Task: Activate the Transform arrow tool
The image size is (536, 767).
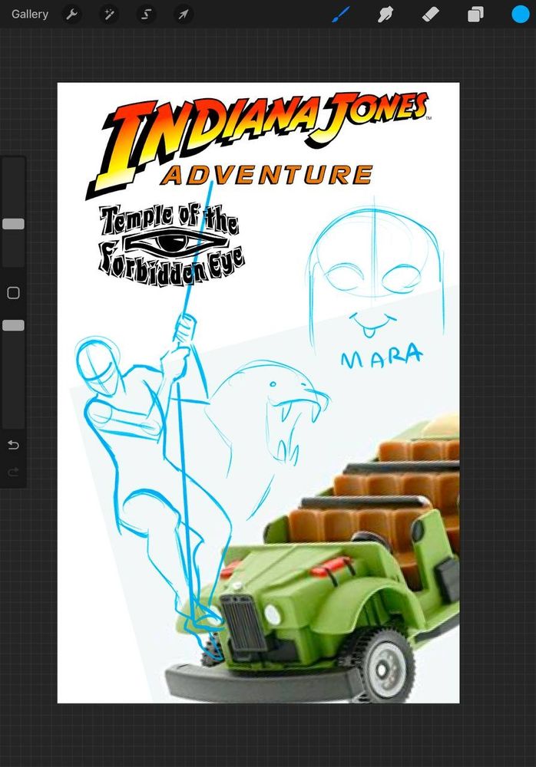Action: tap(184, 15)
